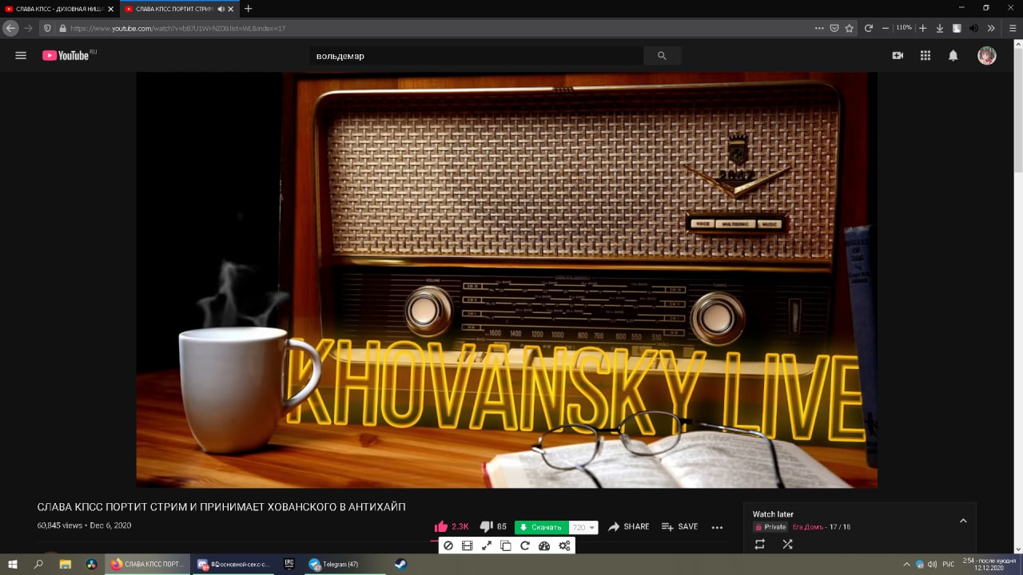Open the Windows Start menu
The image size is (1023, 575).
[13, 564]
